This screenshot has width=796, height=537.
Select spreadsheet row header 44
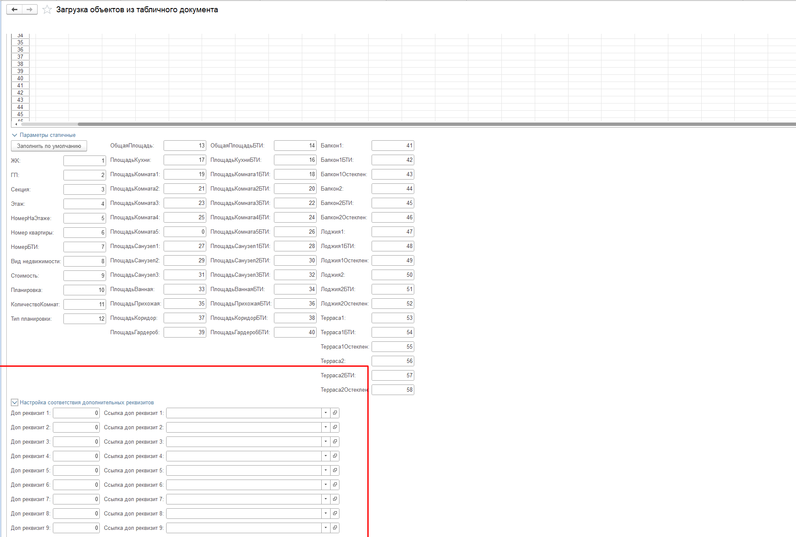pos(20,107)
